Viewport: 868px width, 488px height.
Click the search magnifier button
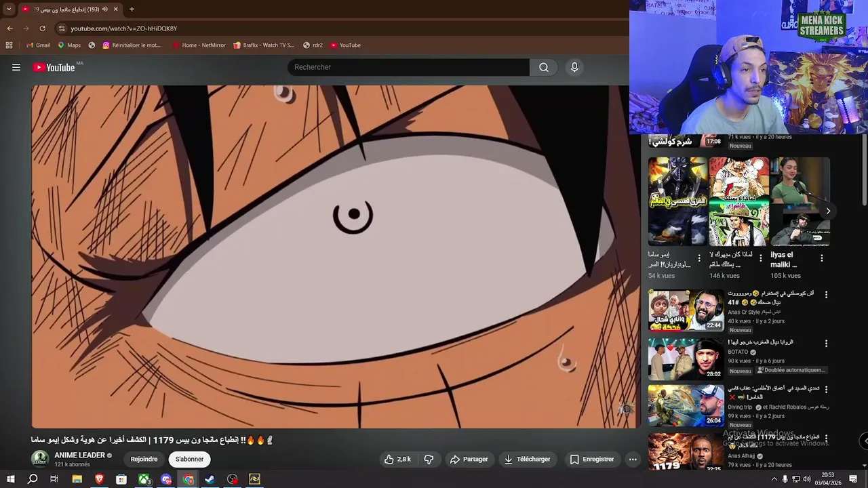544,67
